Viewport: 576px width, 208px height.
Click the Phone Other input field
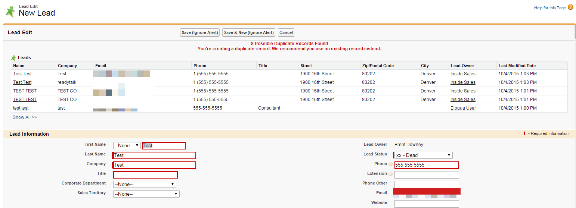(x=427, y=185)
